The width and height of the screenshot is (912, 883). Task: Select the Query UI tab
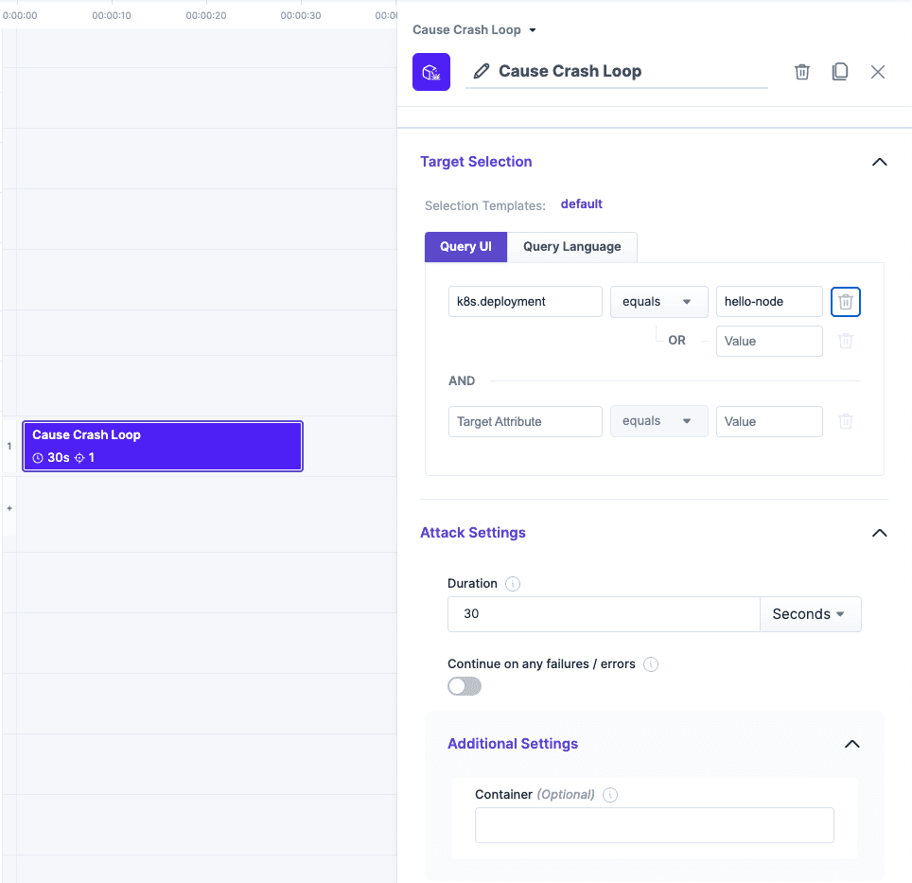[x=465, y=246]
